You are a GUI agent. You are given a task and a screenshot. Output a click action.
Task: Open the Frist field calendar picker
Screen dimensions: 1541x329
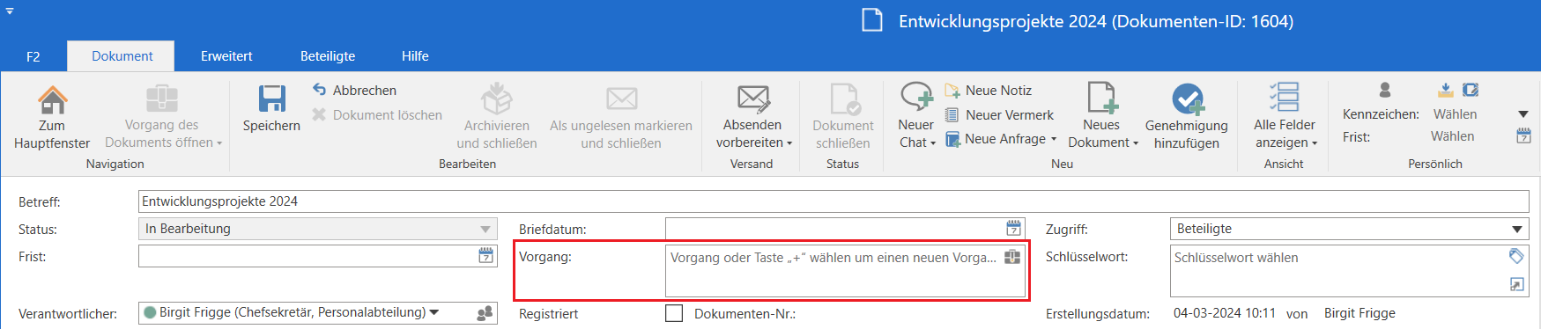[486, 255]
